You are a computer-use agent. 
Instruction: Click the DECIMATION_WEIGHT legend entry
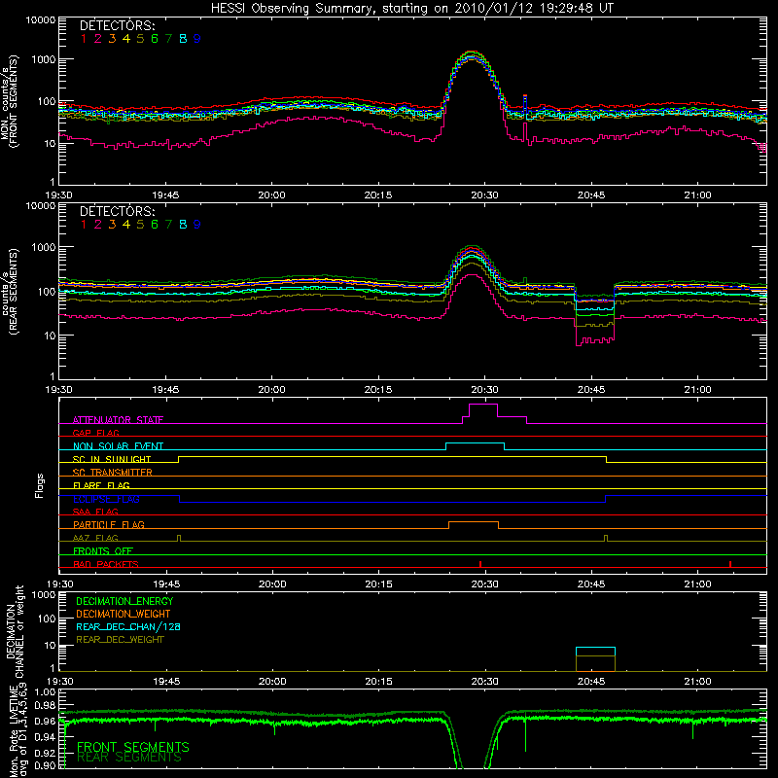click(x=124, y=615)
